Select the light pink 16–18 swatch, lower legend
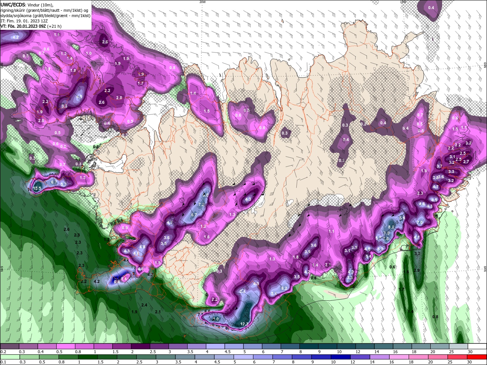The image size is (487, 365). 399,357
